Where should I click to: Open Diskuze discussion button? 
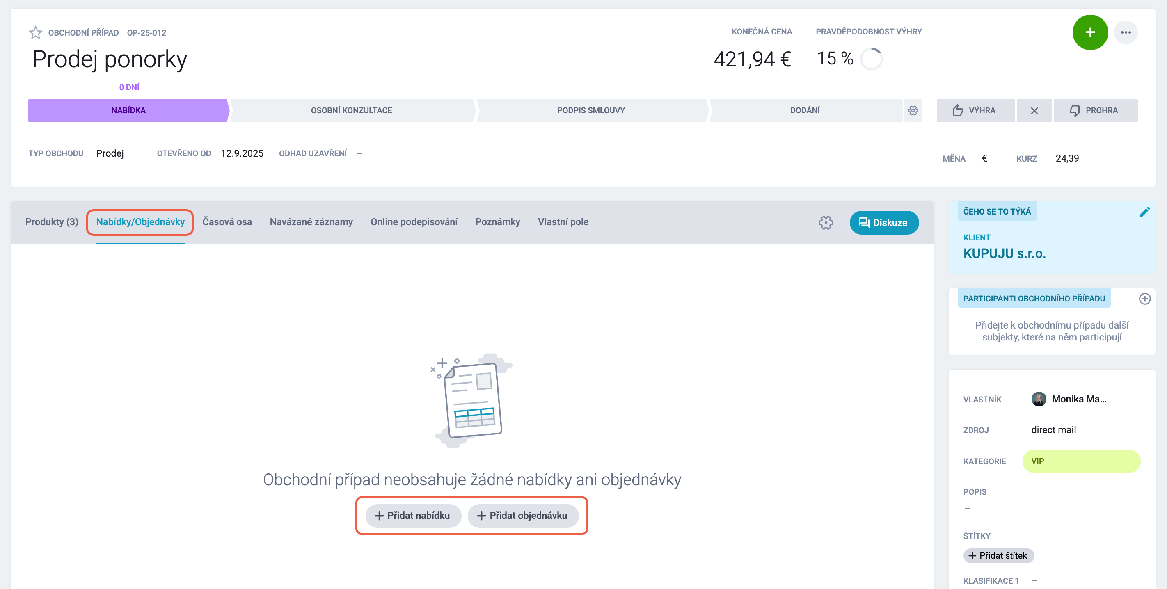[884, 222]
